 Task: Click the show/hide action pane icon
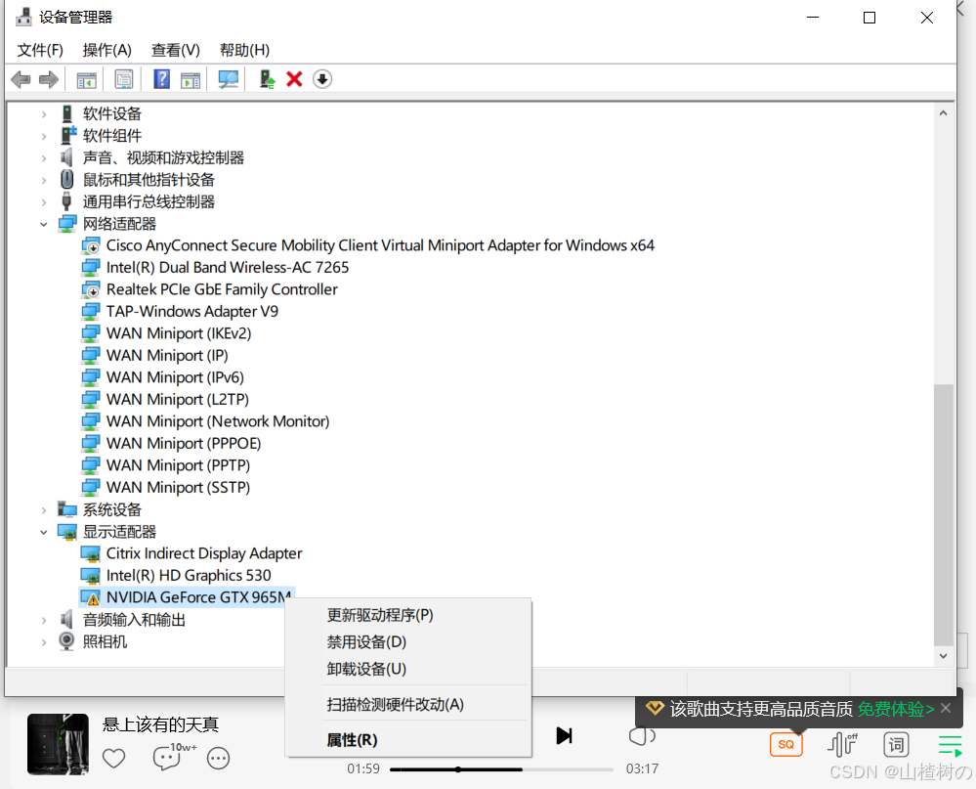191,80
